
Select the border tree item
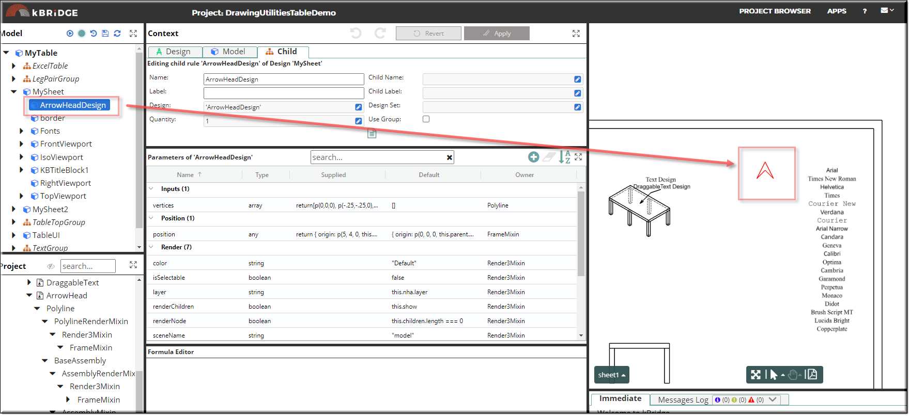click(52, 118)
